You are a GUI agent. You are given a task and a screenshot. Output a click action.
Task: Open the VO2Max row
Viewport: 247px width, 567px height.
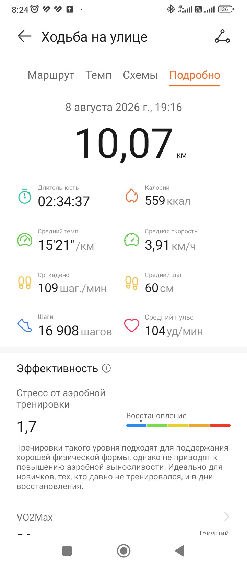pyautogui.click(x=123, y=517)
